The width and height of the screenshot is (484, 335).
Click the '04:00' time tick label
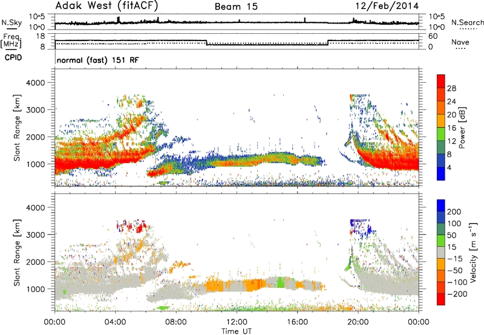coord(115,322)
